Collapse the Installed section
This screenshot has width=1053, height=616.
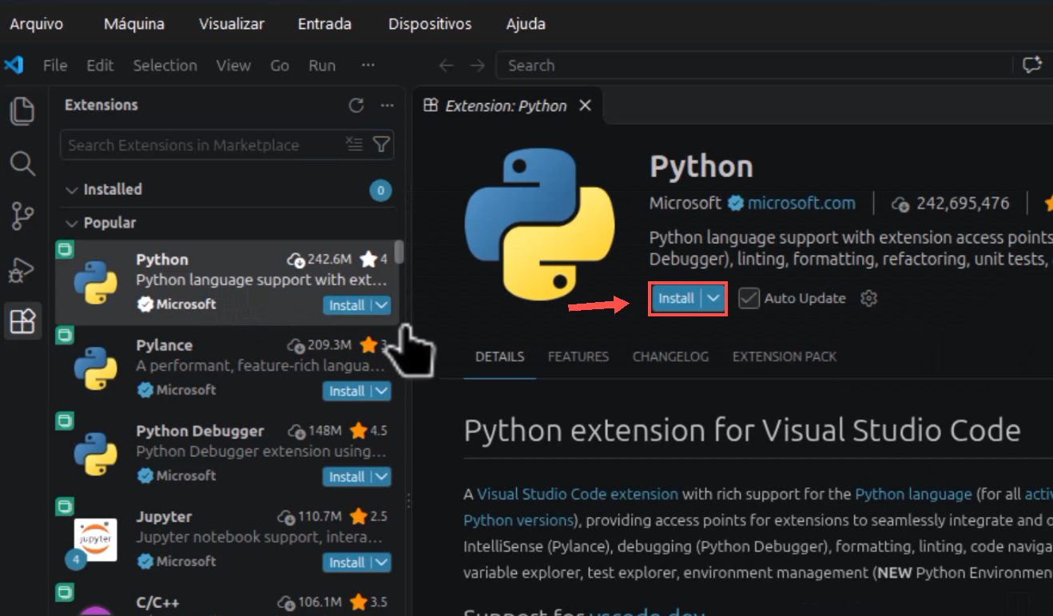pyautogui.click(x=73, y=189)
